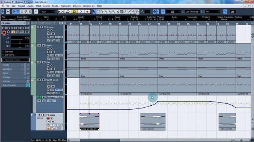The height and width of the screenshot is (142, 254).
Task: Open the Mixer from toolbar icon
Action: click(x=30, y=11)
